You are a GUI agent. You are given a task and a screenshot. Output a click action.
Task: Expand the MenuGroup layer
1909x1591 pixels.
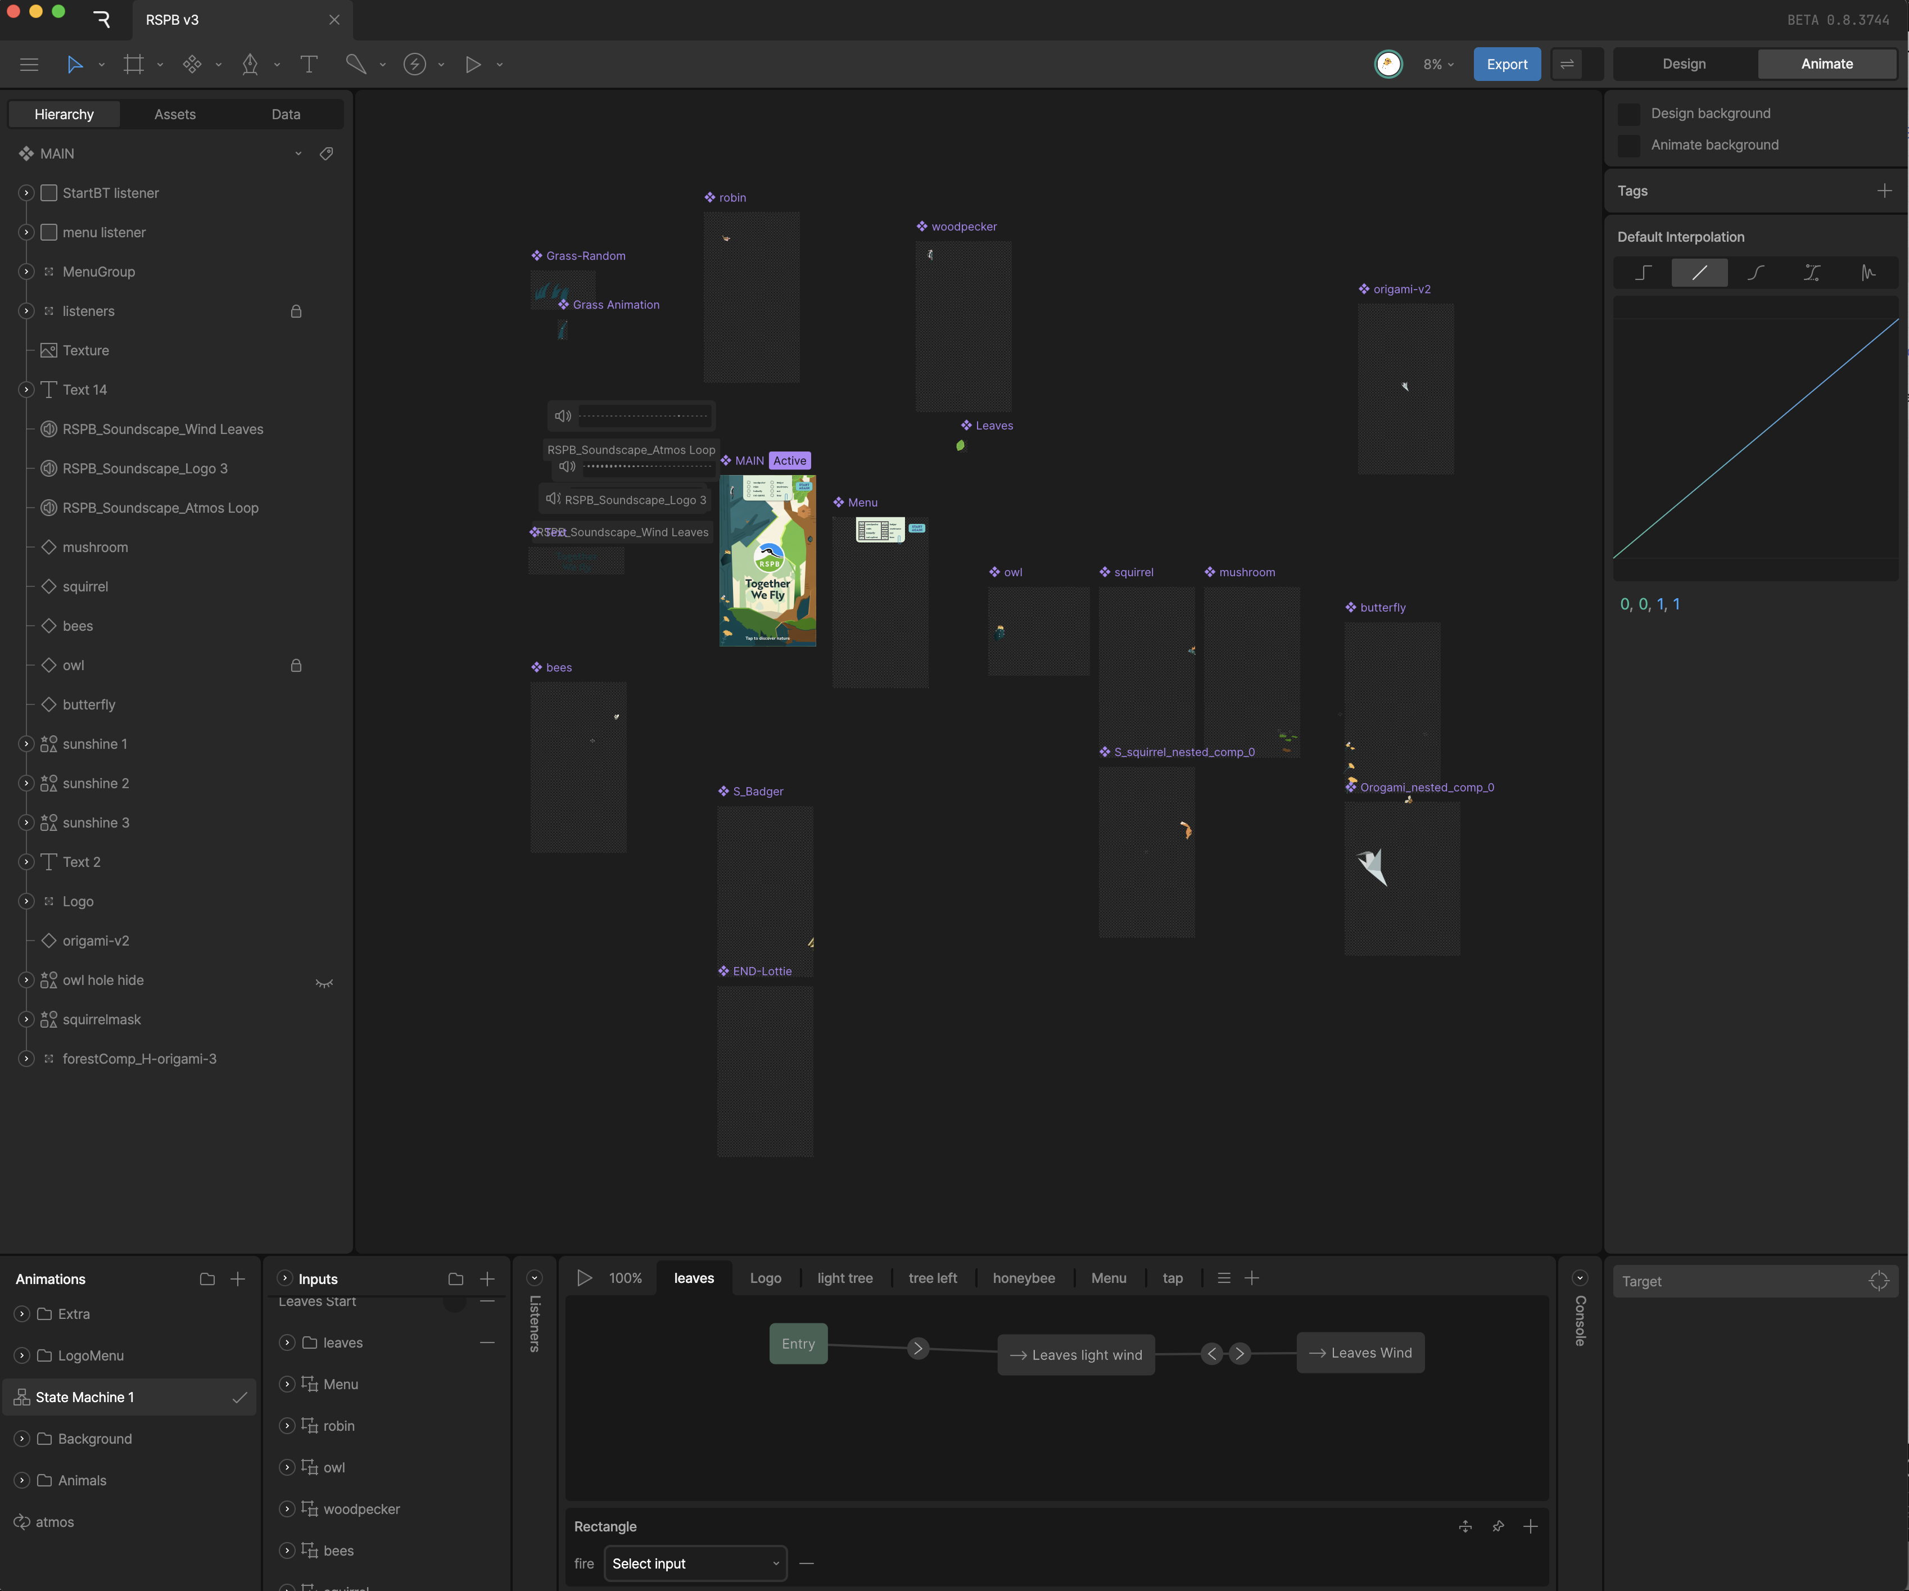click(x=26, y=272)
